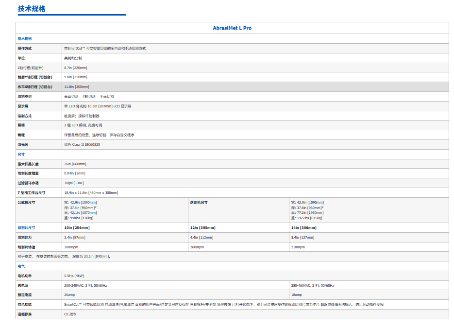Select the 14in [356mm] column header
The image size is (454, 329).
[304, 228]
